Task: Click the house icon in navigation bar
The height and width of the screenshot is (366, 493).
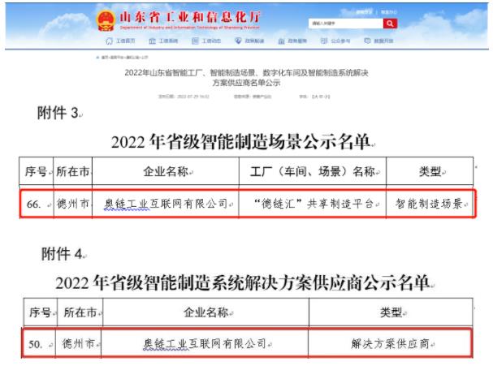Action: pyautogui.click(x=109, y=41)
